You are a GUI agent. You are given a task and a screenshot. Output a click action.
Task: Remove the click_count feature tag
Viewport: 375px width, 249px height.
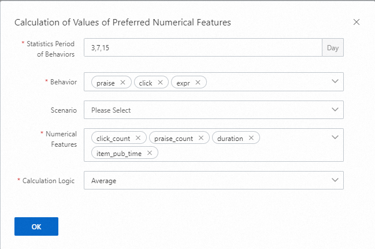coord(138,138)
